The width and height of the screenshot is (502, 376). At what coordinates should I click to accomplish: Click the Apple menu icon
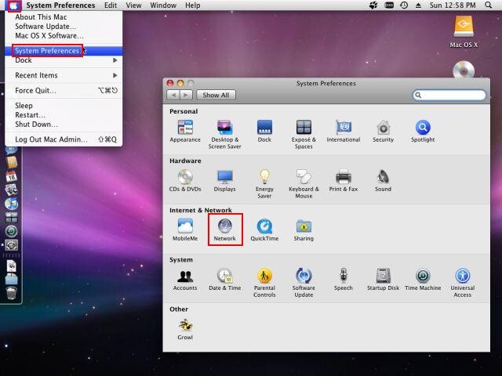coord(13,5)
